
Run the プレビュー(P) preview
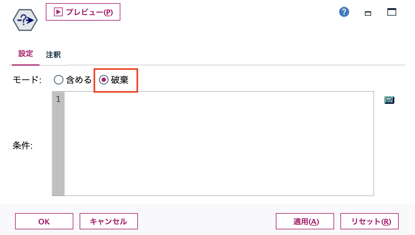(83, 12)
